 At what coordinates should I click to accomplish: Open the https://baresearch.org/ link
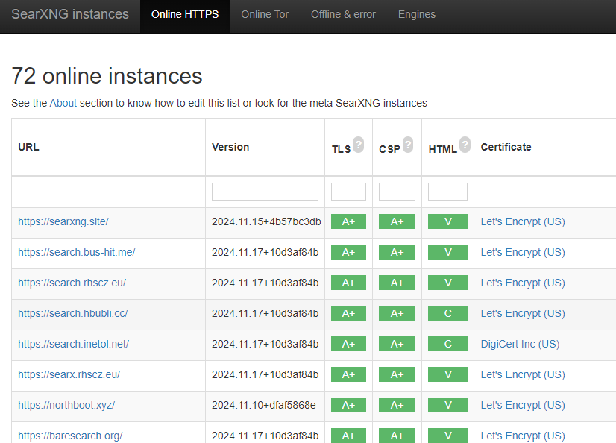[x=70, y=436]
